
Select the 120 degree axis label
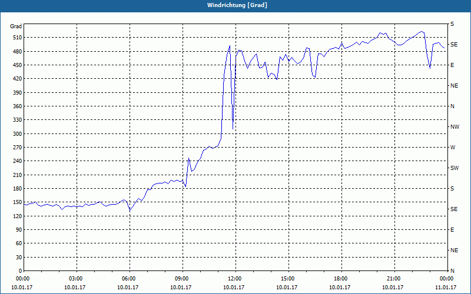click(x=17, y=216)
